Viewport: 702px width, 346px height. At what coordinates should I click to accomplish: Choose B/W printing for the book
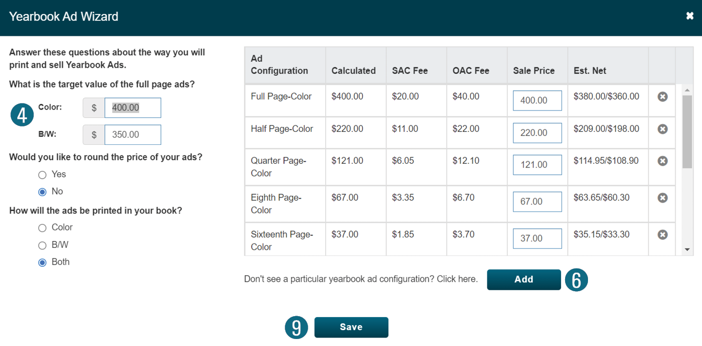[x=42, y=245]
